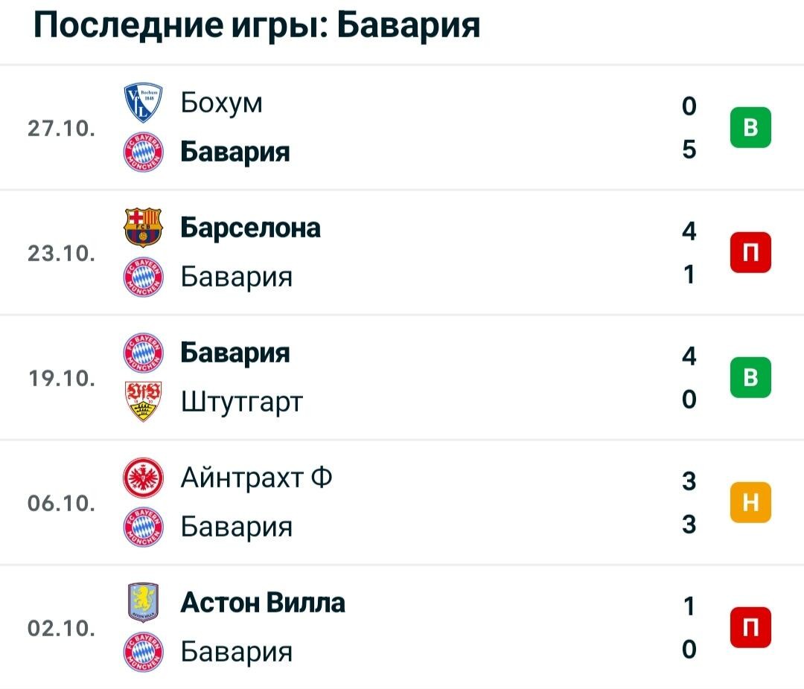This screenshot has width=804, height=689.
Task: Click the Bochum club crest
Action: click(x=144, y=103)
